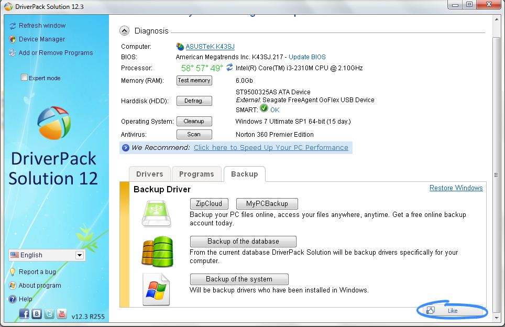This screenshot has height=327, width=505.
Task: Click the Test memory button
Action: coord(194,81)
